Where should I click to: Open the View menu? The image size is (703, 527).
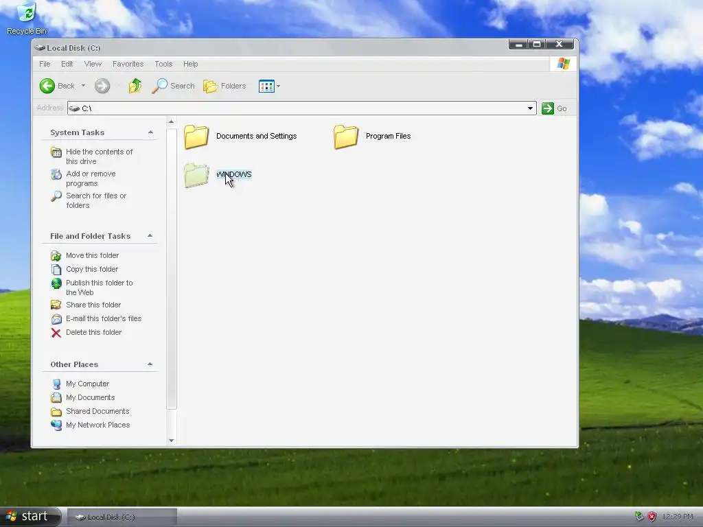pyautogui.click(x=93, y=64)
